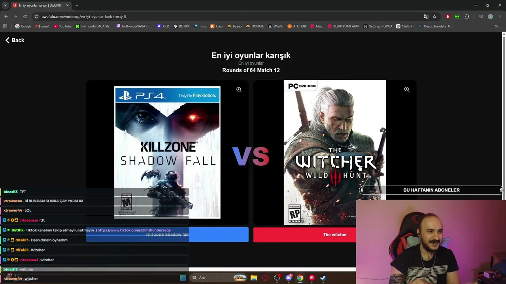Open TikTok link in BotRix chat message

pyautogui.click(x=134, y=230)
